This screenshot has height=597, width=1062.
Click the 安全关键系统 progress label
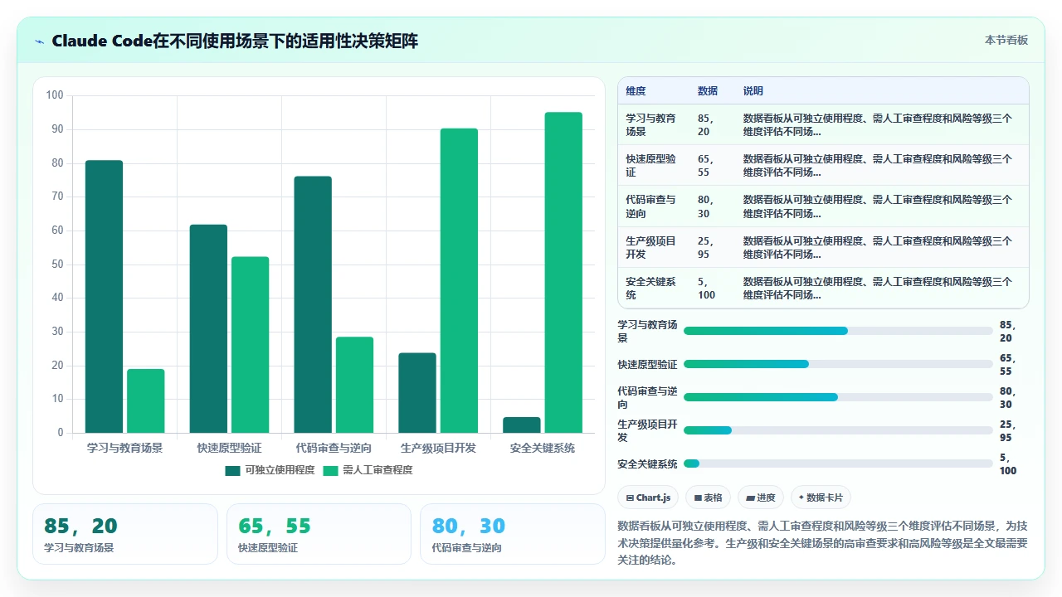[647, 464]
